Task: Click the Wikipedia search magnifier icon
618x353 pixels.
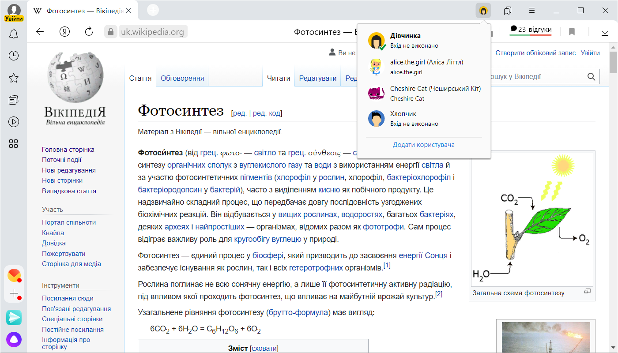Action: tap(592, 77)
